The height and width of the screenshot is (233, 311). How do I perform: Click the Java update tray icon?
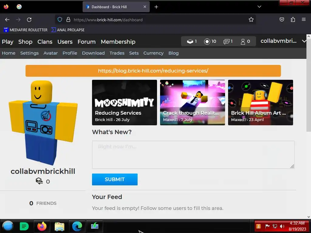(258, 226)
